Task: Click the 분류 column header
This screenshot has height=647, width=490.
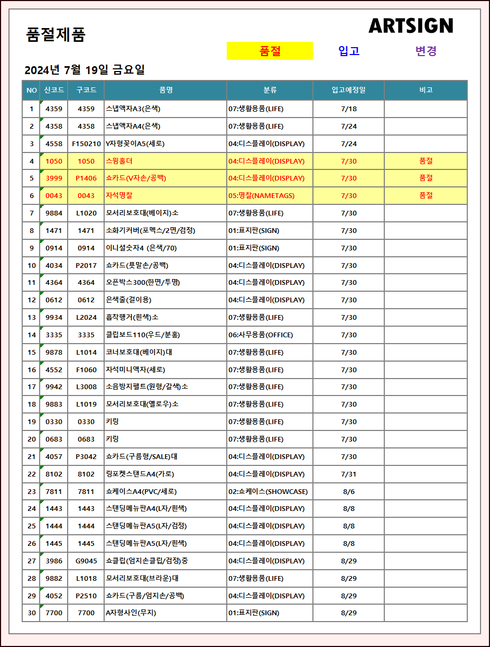Action: [270, 90]
